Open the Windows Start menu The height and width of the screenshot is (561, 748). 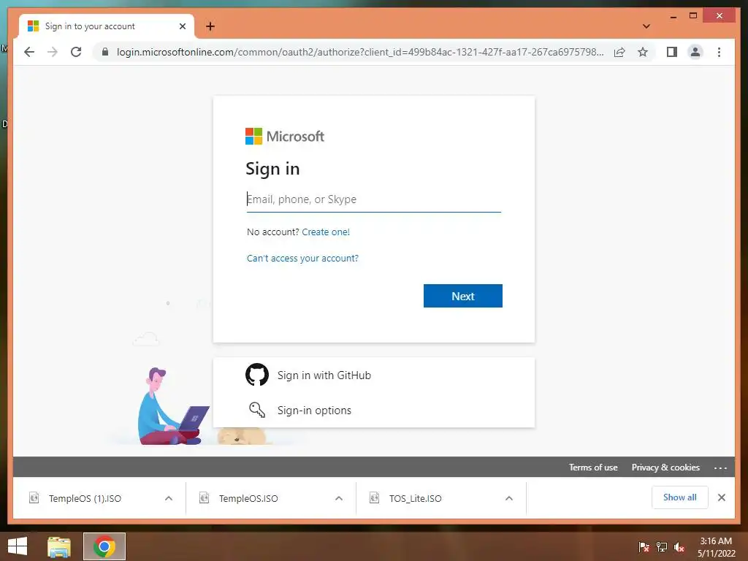[x=18, y=546]
